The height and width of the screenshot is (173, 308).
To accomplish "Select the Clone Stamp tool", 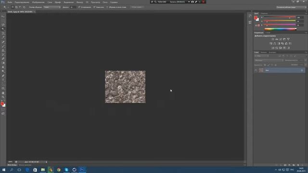I will (x=3, y=50).
